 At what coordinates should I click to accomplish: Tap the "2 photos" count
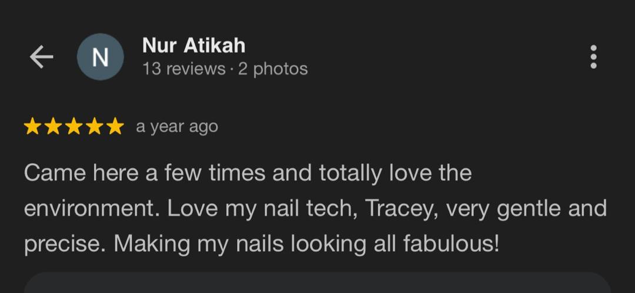coord(273,69)
